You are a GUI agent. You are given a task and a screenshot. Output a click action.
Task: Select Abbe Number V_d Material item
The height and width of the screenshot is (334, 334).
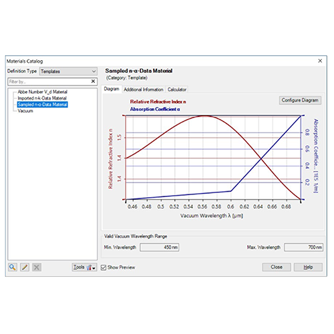coord(42,92)
